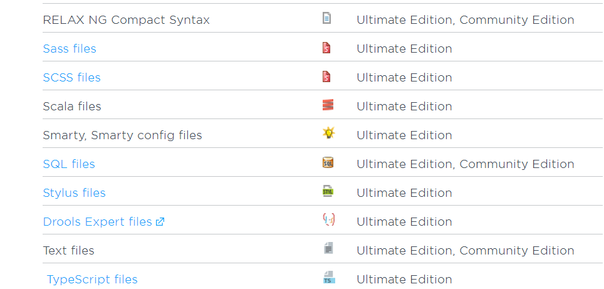Click the SCSS file type icon

click(326, 76)
